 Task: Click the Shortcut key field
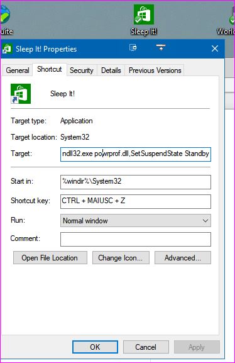coord(136,201)
